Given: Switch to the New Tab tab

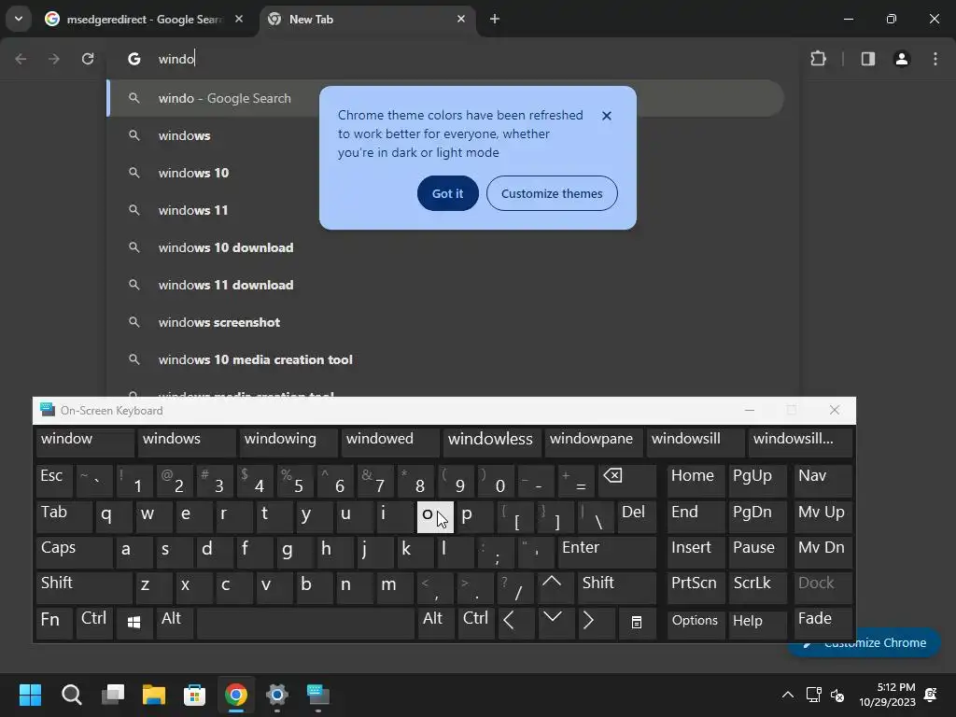Looking at the screenshot, I should (367, 19).
